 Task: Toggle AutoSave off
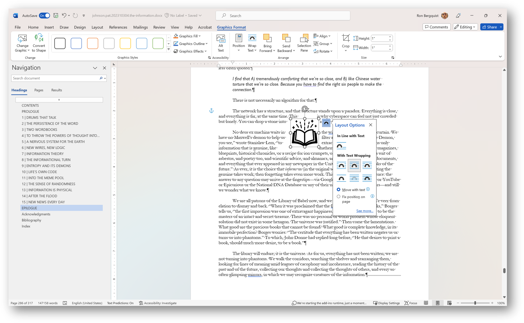pos(44,15)
